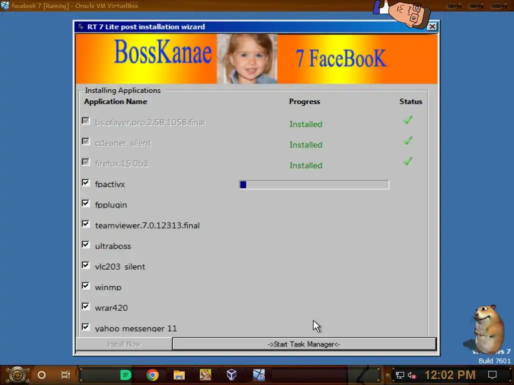The width and height of the screenshot is (514, 385).
Task: Uncheck the fpactivx checkbox
Action: (x=85, y=182)
